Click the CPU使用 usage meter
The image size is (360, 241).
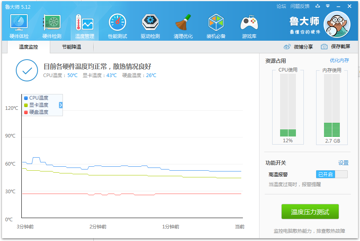click(x=288, y=105)
